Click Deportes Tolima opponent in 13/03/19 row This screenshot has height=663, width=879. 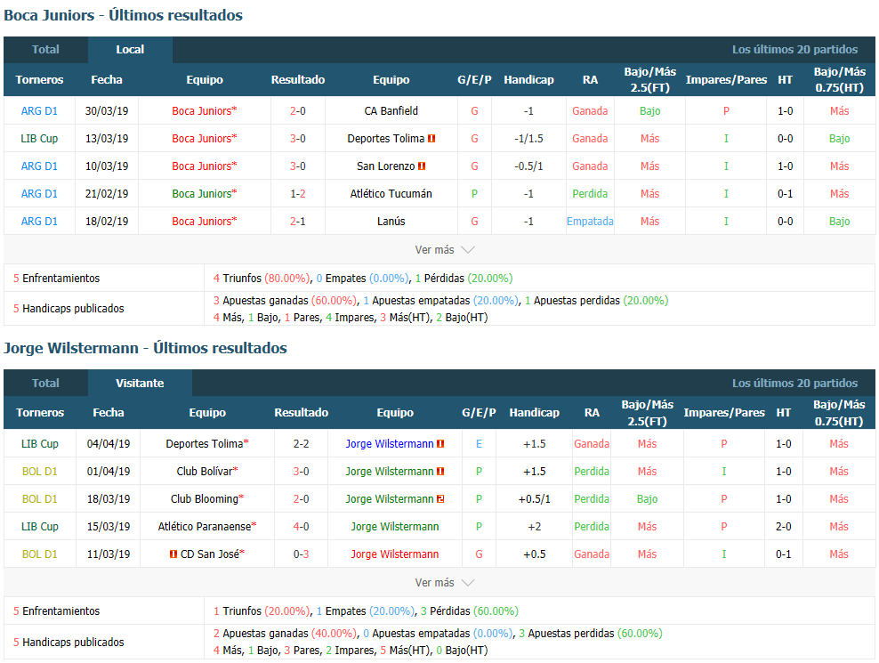386,139
